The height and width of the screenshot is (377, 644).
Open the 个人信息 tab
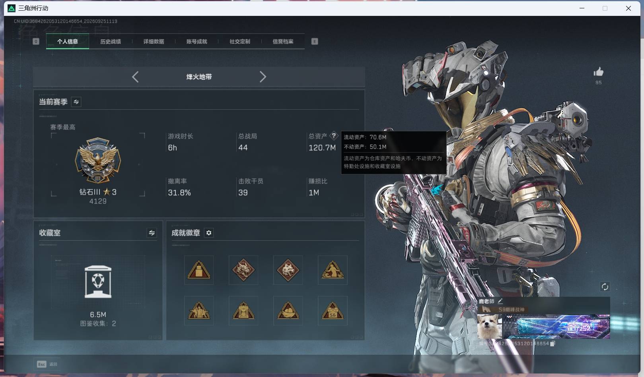pyautogui.click(x=68, y=41)
